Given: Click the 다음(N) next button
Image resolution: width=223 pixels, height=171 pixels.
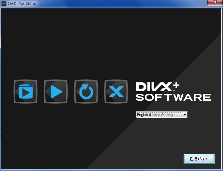Looking at the screenshot, I should (x=199, y=159).
